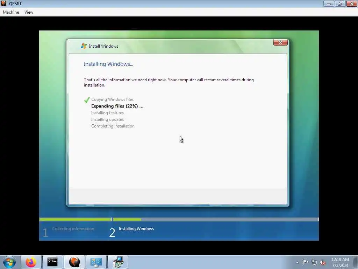Click the network tray icon
This screenshot has width=358, height=269.
point(314,263)
